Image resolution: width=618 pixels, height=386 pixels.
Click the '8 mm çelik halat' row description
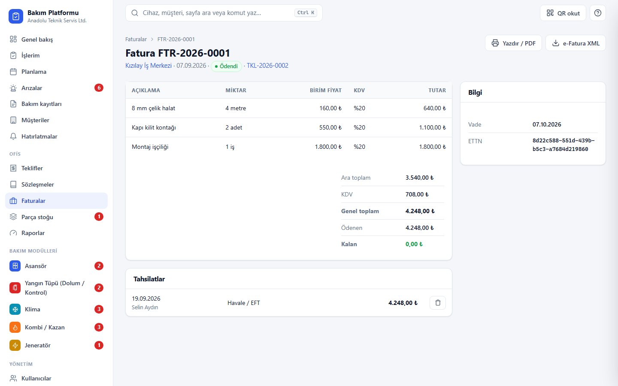pyautogui.click(x=153, y=108)
